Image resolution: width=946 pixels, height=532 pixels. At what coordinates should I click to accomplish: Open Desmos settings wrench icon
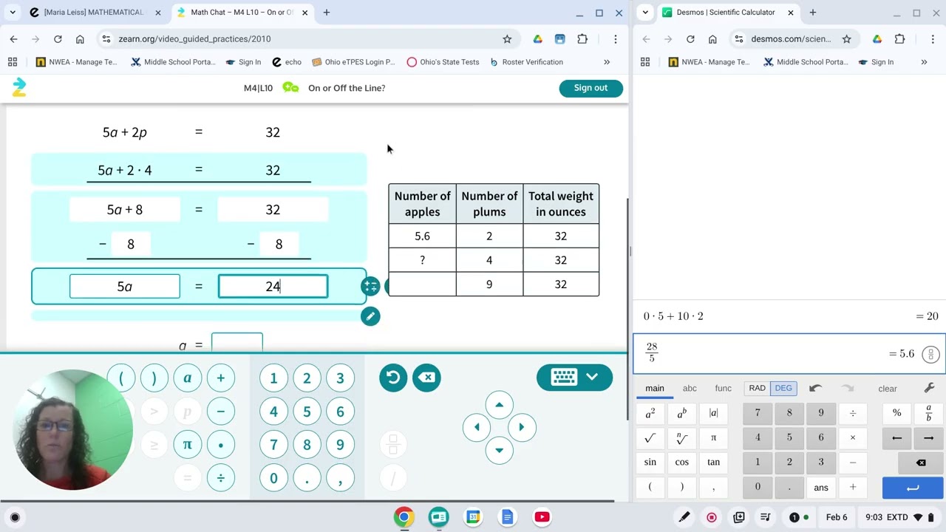coord(930,389)
